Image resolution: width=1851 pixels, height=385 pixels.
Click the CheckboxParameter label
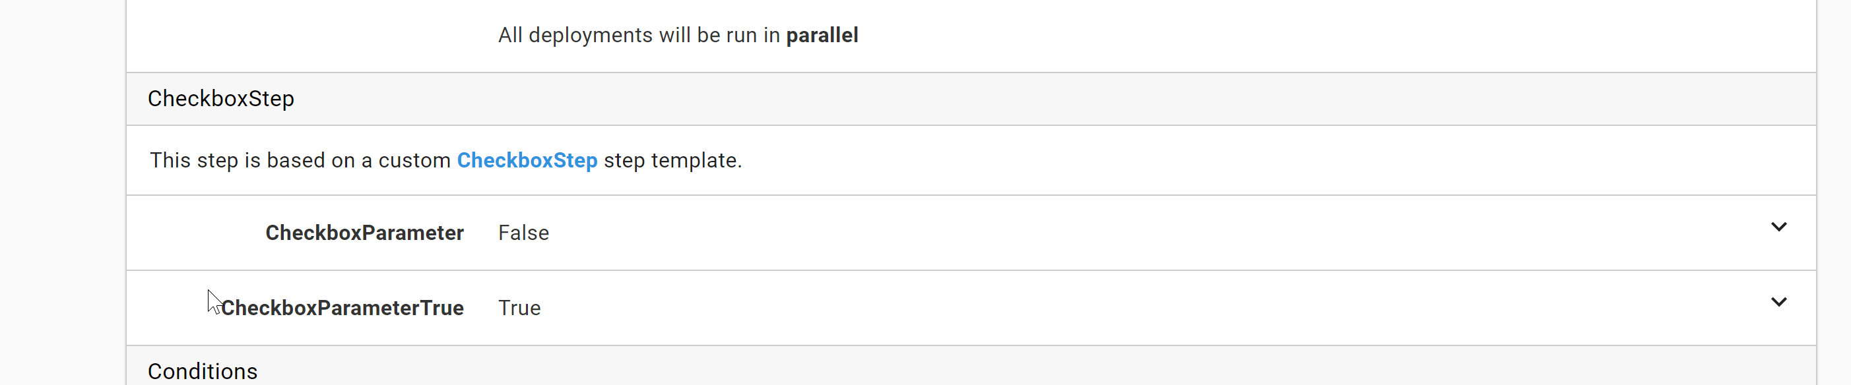(x=364, y=233)
